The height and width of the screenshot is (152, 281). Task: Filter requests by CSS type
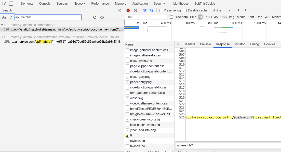[x=223, y=17]
